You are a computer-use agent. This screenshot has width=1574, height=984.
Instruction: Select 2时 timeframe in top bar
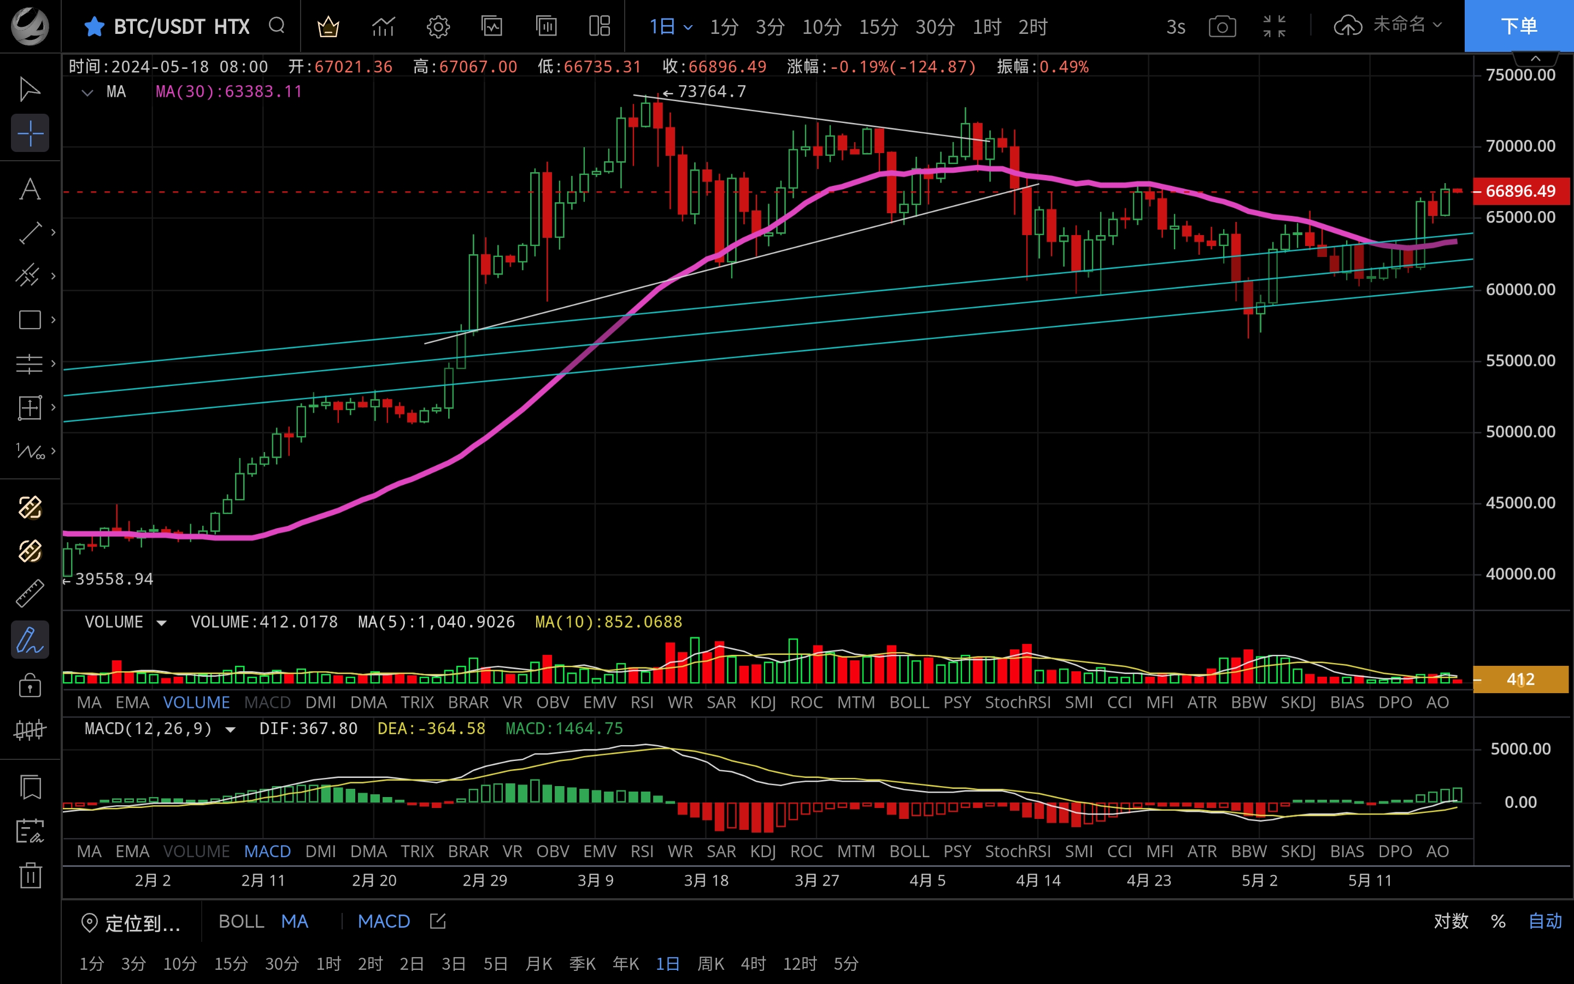click(x=1033, y=27)
